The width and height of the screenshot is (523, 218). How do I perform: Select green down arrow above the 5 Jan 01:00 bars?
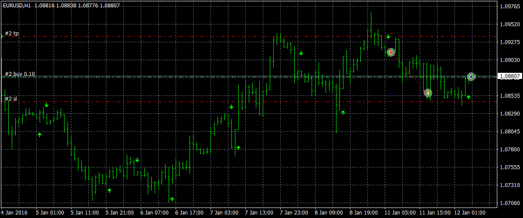point(46,105)
